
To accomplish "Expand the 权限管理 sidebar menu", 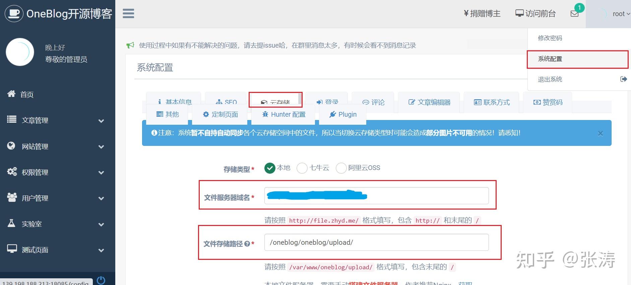I will (x=58, y=172).
